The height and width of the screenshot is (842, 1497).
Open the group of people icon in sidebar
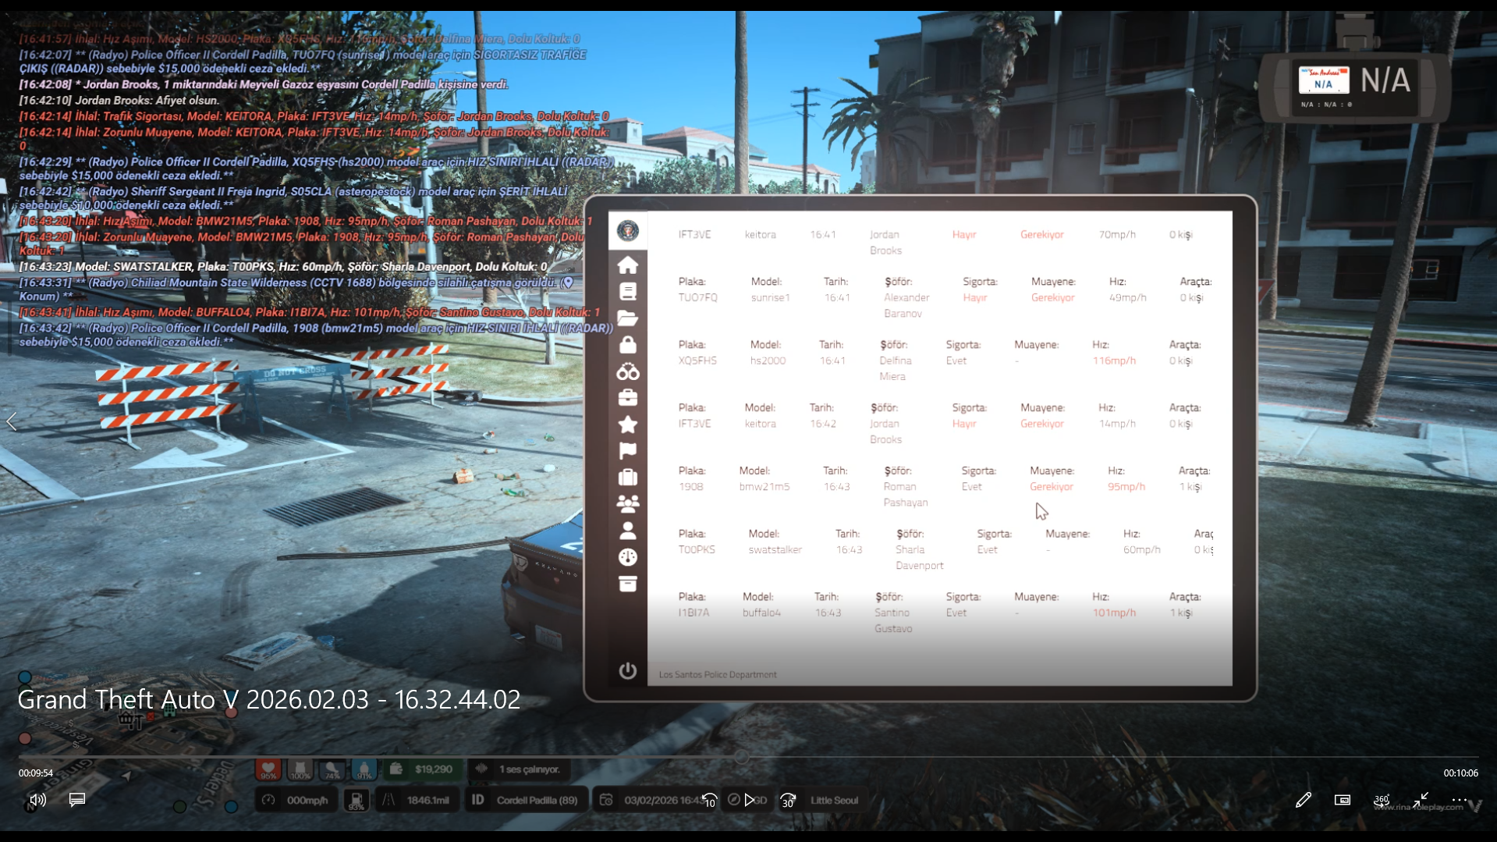[627, 504]
